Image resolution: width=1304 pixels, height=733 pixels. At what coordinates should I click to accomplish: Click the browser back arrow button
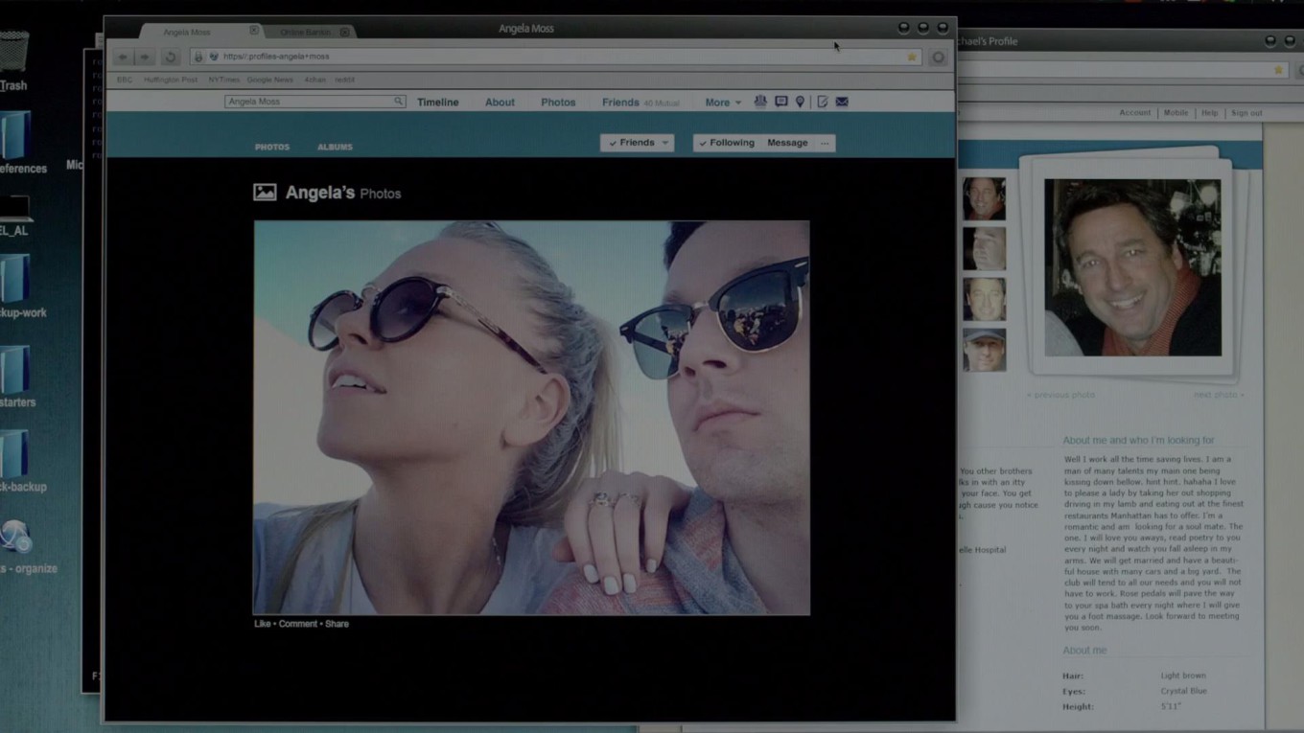coord(123,57)
